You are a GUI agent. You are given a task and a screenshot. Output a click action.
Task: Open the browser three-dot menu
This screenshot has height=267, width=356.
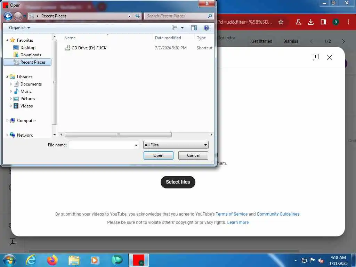[x=348, y=22]
